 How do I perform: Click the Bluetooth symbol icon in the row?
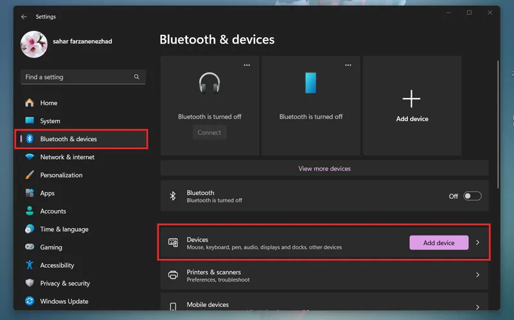pyautogui.click(x=173, y=196)
